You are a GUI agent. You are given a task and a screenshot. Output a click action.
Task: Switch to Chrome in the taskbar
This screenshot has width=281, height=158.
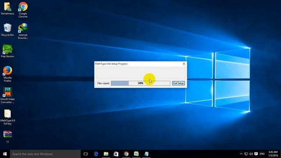[126, 154]
